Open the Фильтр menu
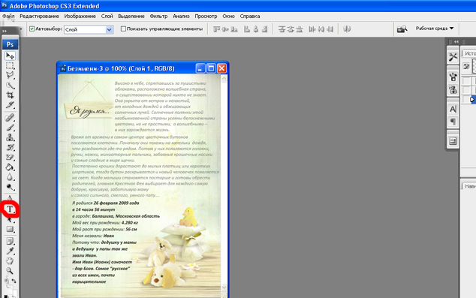The width and height of the screenshot is (476, 298). pos(158,16)
